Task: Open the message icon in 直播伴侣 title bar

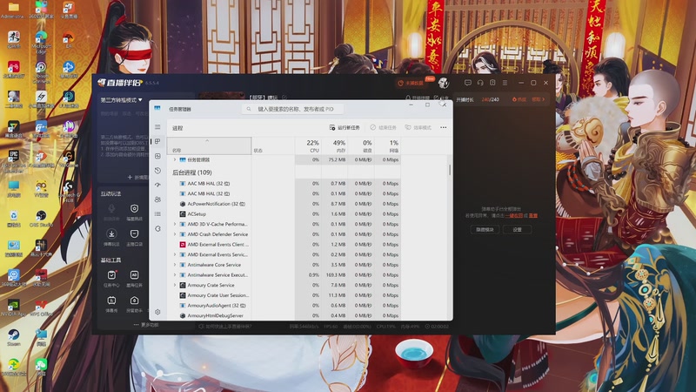Action: coord(467,83)
